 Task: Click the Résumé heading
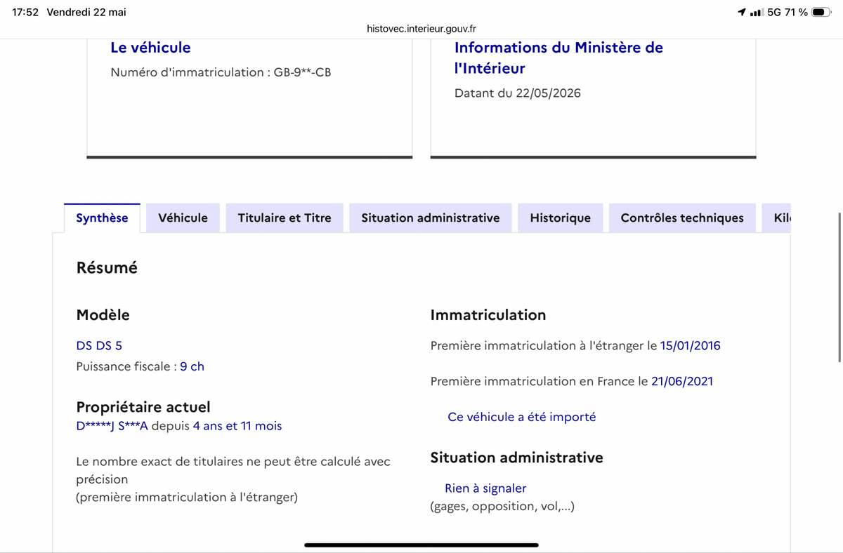point(107,267)
